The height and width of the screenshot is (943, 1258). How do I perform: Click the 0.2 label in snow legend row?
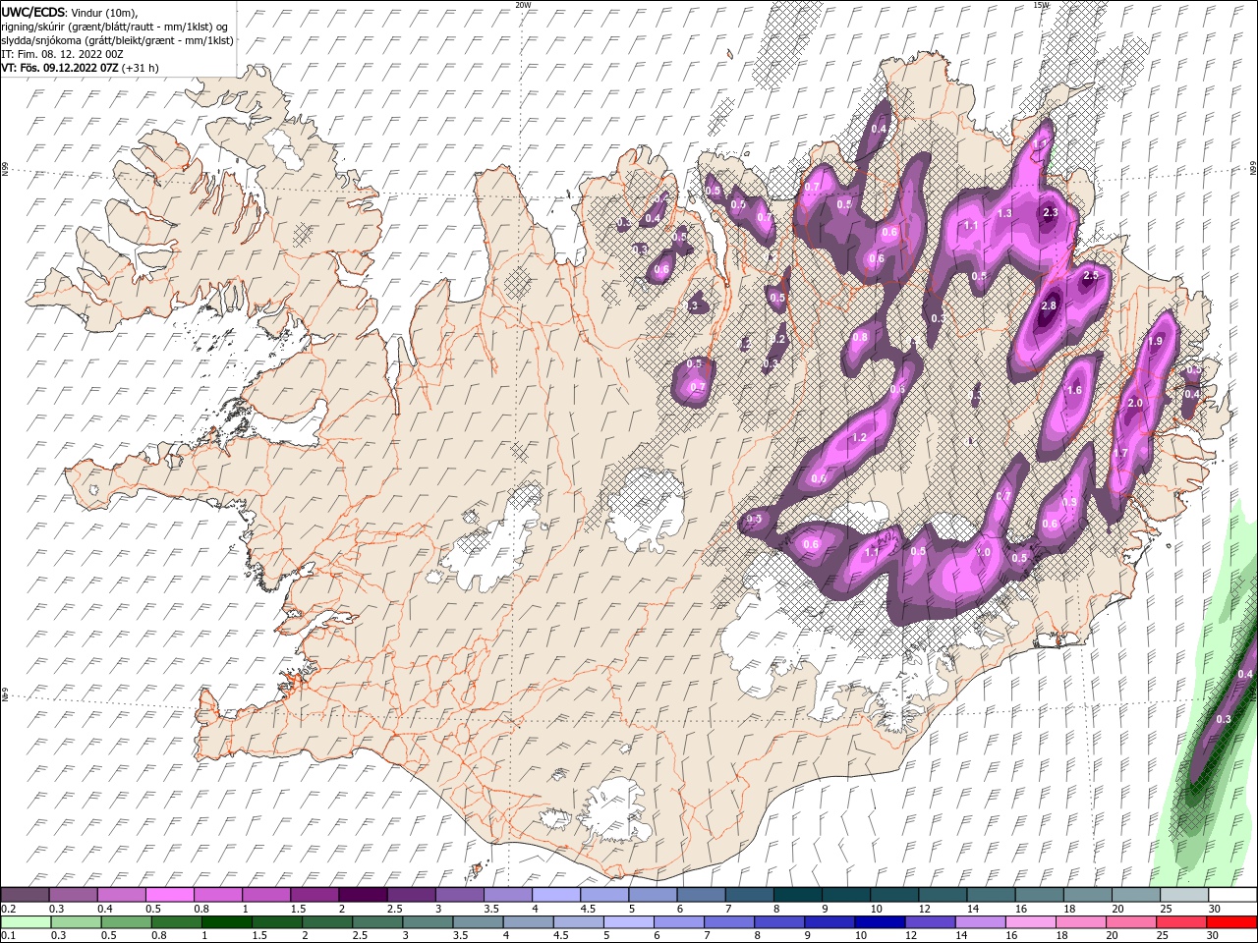click(x=8, y=909)
